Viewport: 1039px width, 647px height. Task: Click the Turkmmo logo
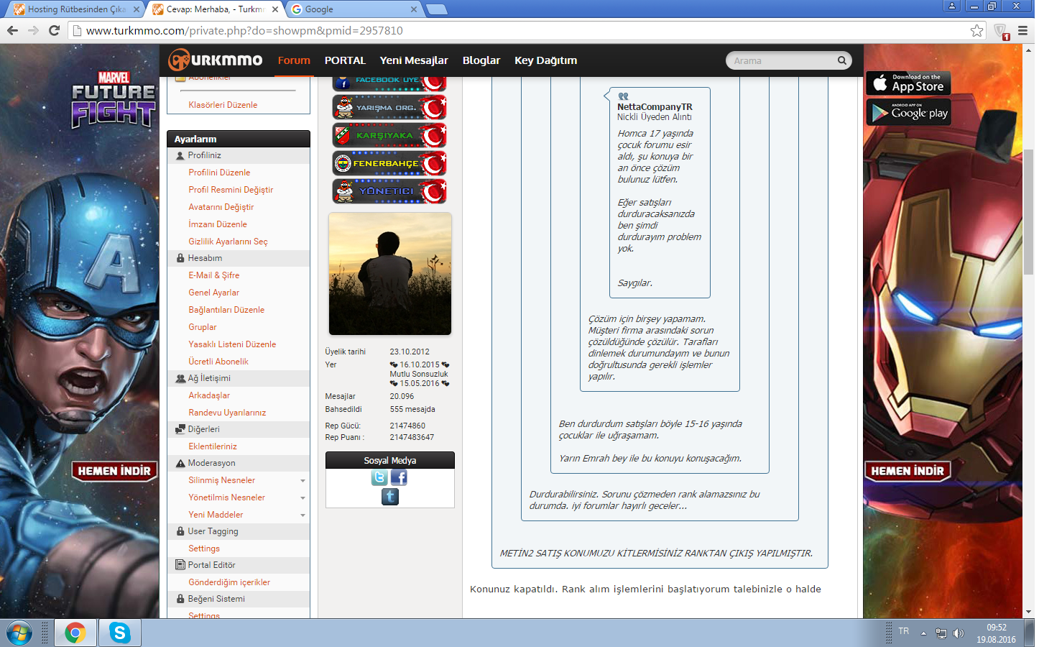pos(216,60)
